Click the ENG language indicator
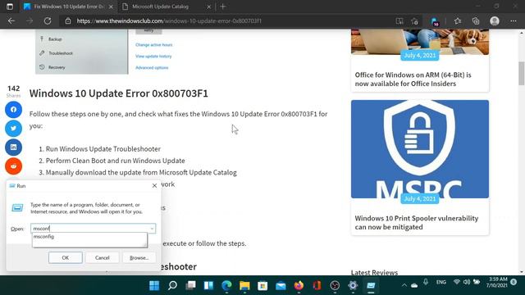Screen dimensions: 525x295 (441, 282)
